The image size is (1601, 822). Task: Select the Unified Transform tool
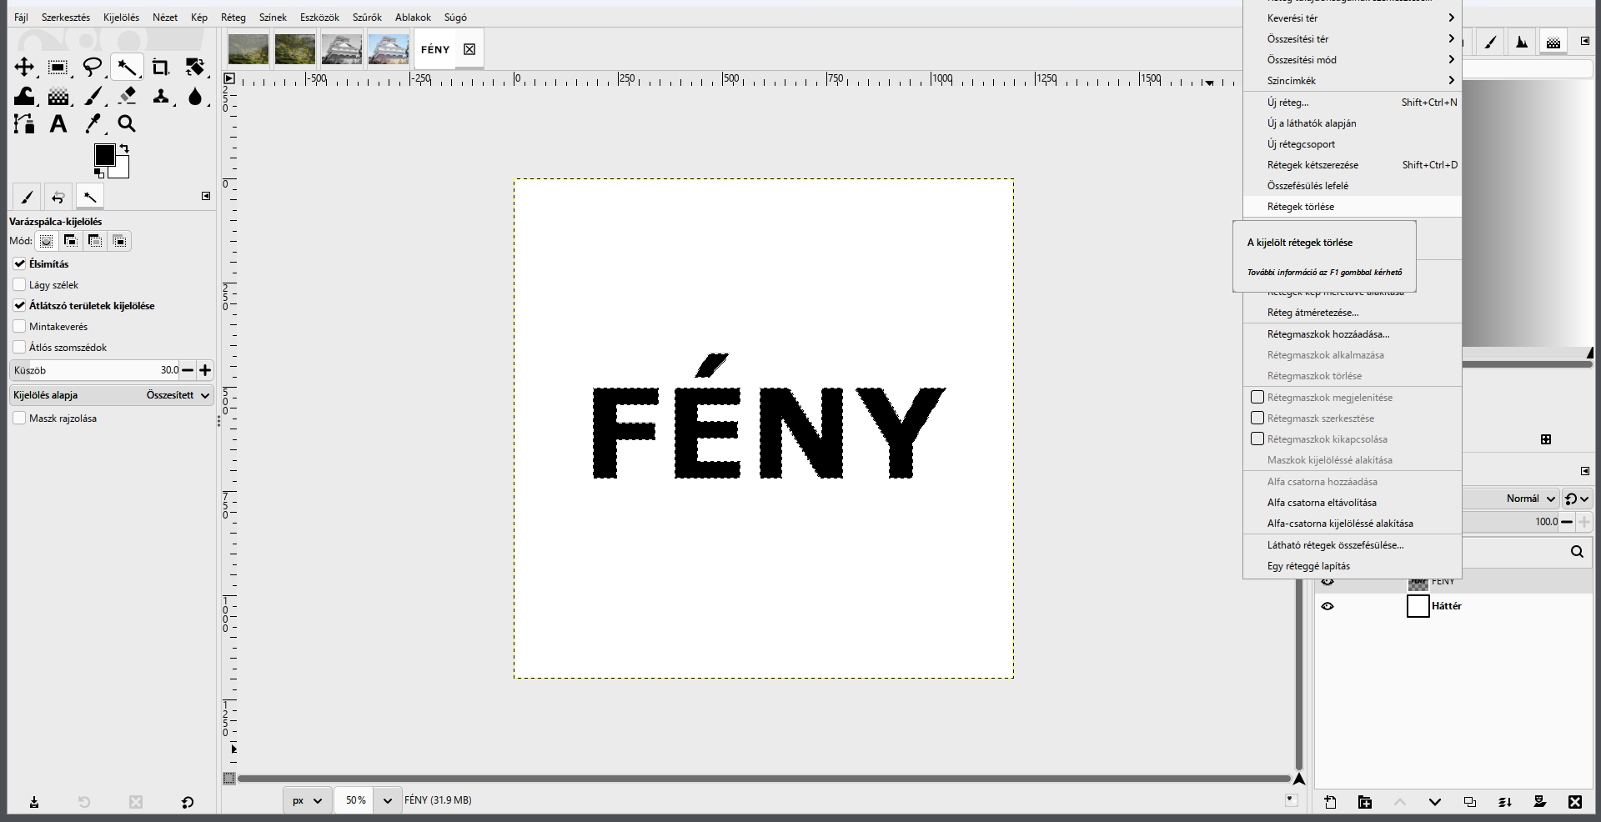tap(195, 67)
